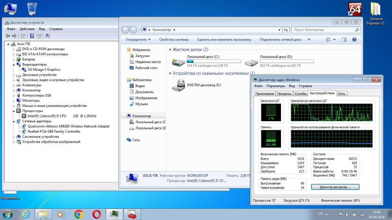Screen dimensions: 392x220
Task: Open Action Center flag in the tray
Action: pyautogui.click(x=341, y=214)
